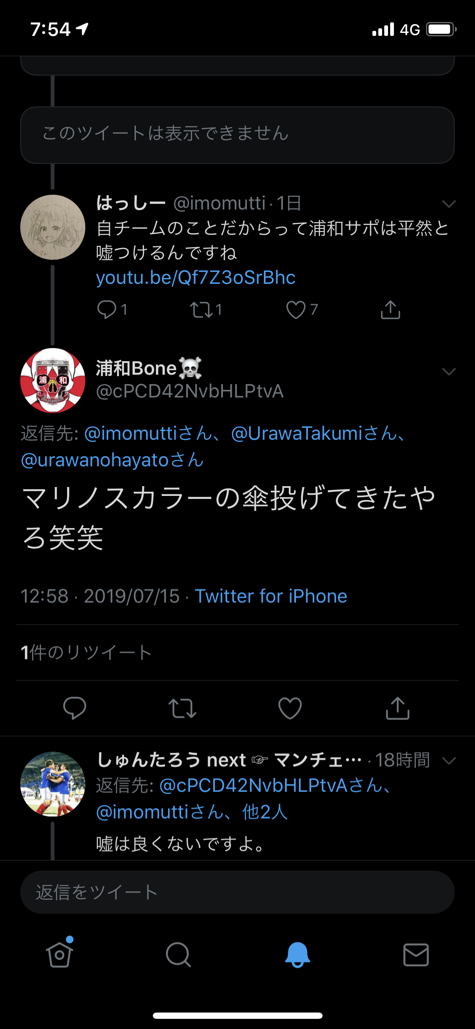Image resolution: width=475 pixels, height=1029 pixels.
Task: View the 1件のリツイート list
Action: (86, 653)
